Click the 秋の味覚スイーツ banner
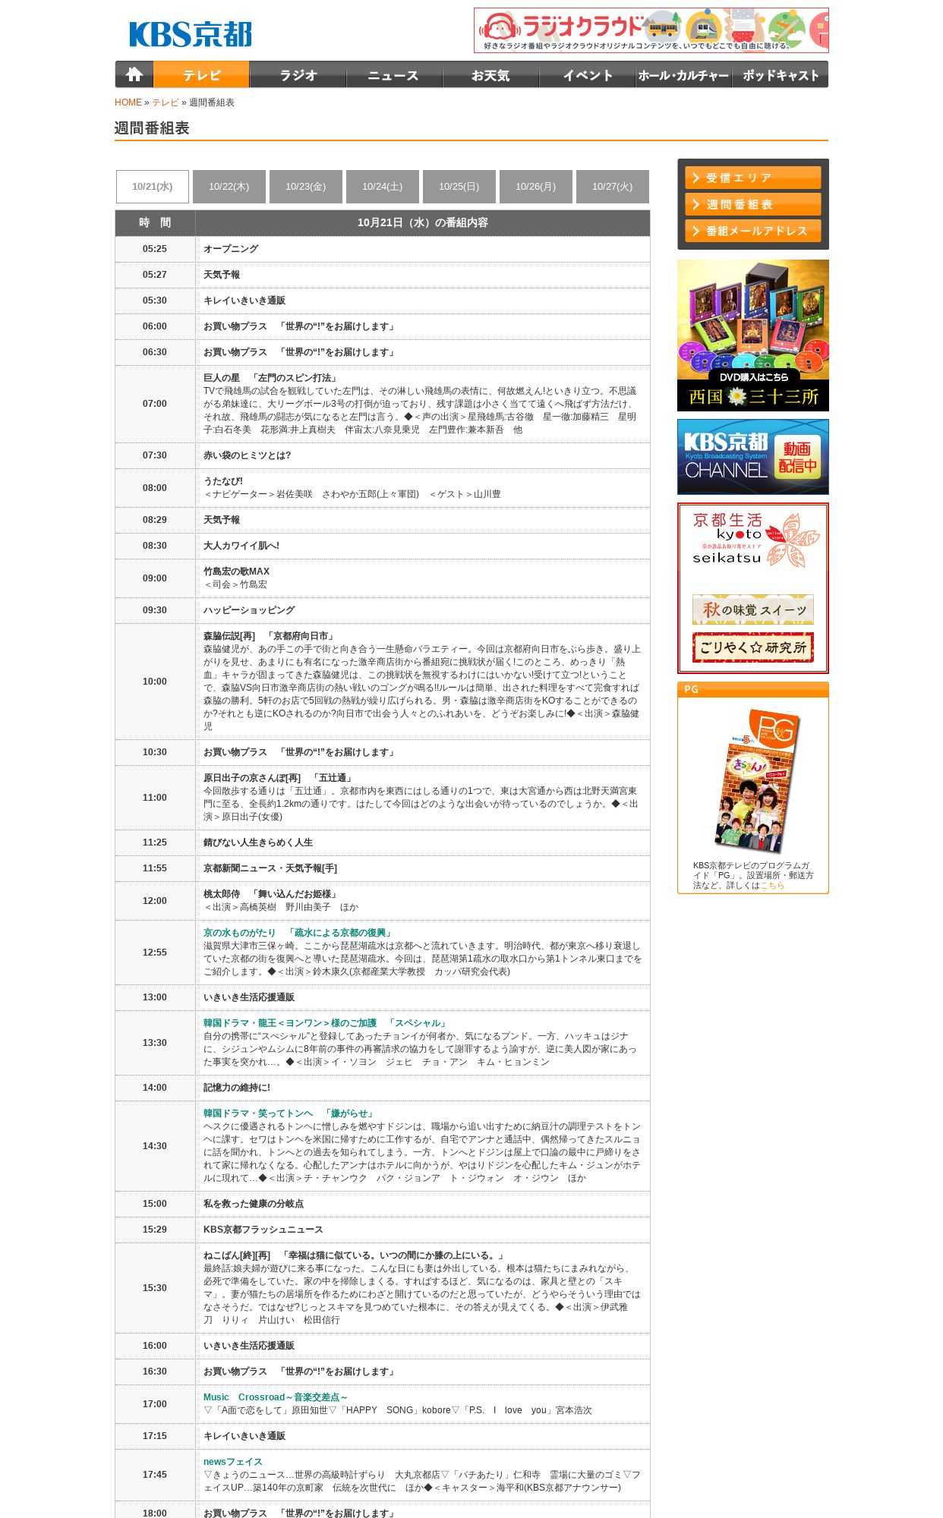Screen dimensions: 943x1518 (753, 609)
